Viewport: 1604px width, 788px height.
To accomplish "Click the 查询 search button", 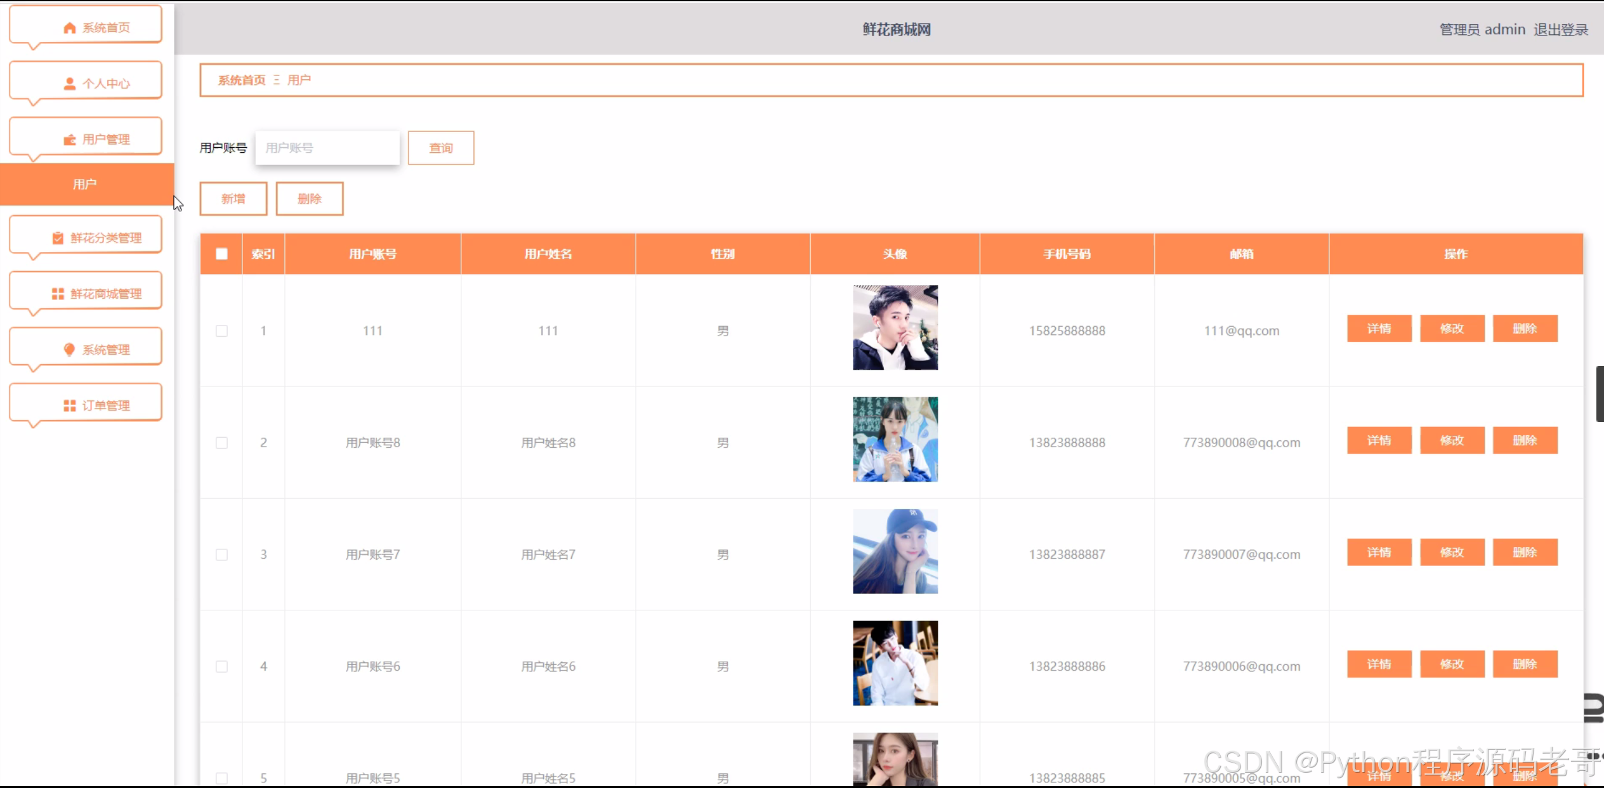I will click(x=441, y=148).
